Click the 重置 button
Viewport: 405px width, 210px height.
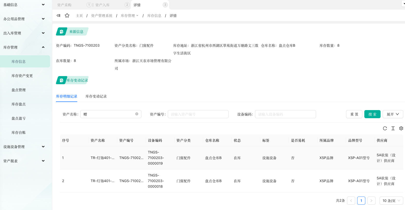pyautogui.click(x=354, y=114)
